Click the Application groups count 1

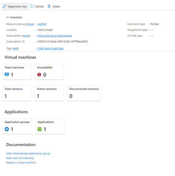pyautogui.click(x=12, y=129)
